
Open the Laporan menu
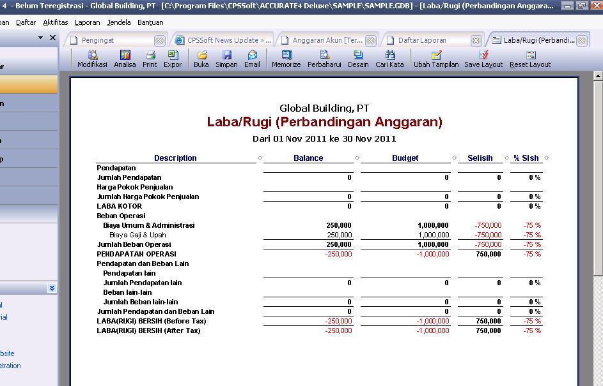pos(87,22)
